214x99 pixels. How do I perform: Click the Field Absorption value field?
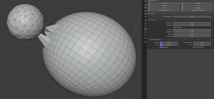click(x=192, y=16)
